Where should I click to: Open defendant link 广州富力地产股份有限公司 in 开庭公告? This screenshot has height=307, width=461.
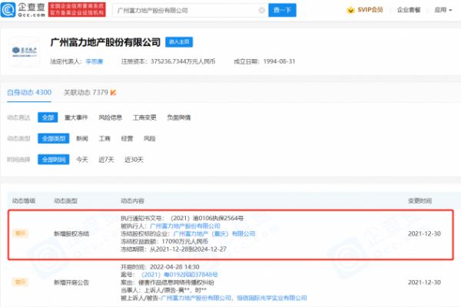[x=196, y=298]
